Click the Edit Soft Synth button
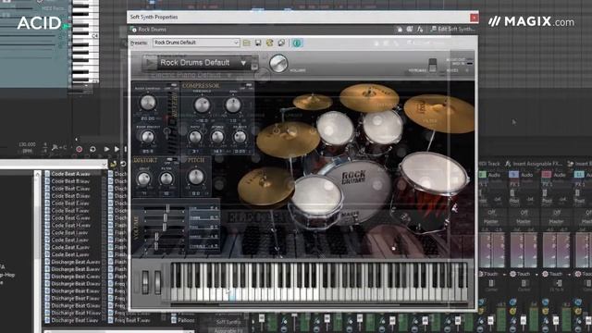Viewport: 592px width, 333px height. pyautogui.click(x=452, y=29)
